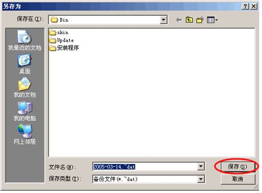Go back with the left arrow icon

point(179,20)
